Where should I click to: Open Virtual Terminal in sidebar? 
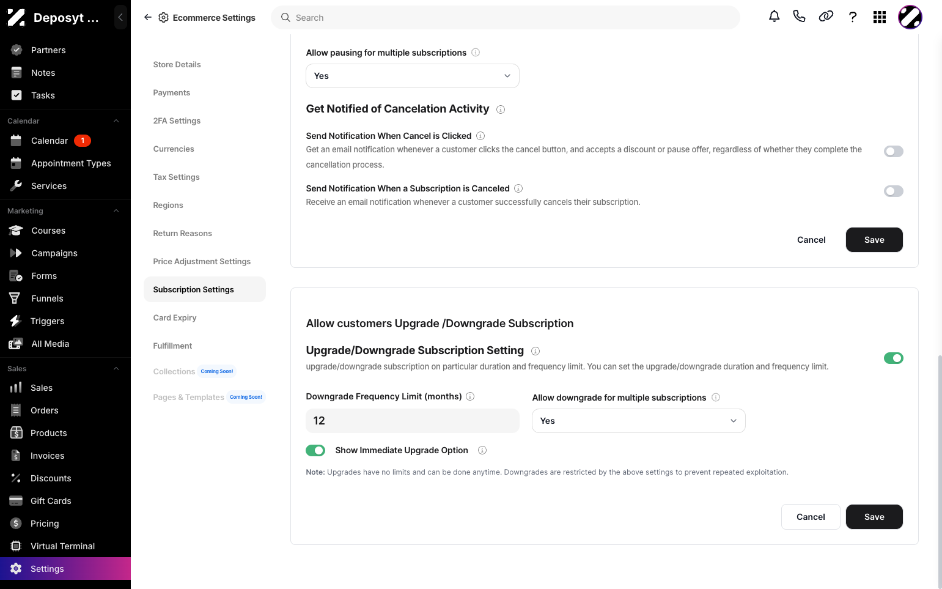click(x=62, y=546)
